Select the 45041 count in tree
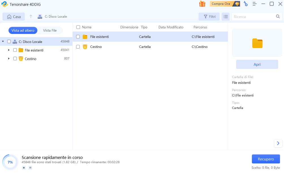This screenshot has height=173, width=284. (x=65, y=50)
